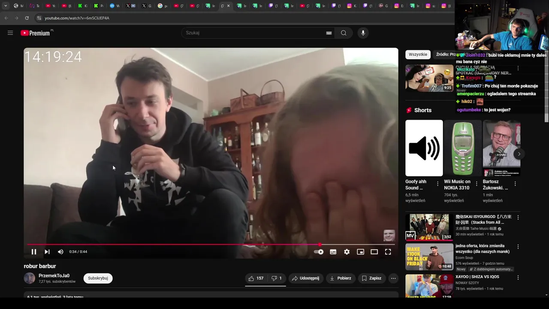
Task: View site information icon in address bar
Action: [39, 18]
